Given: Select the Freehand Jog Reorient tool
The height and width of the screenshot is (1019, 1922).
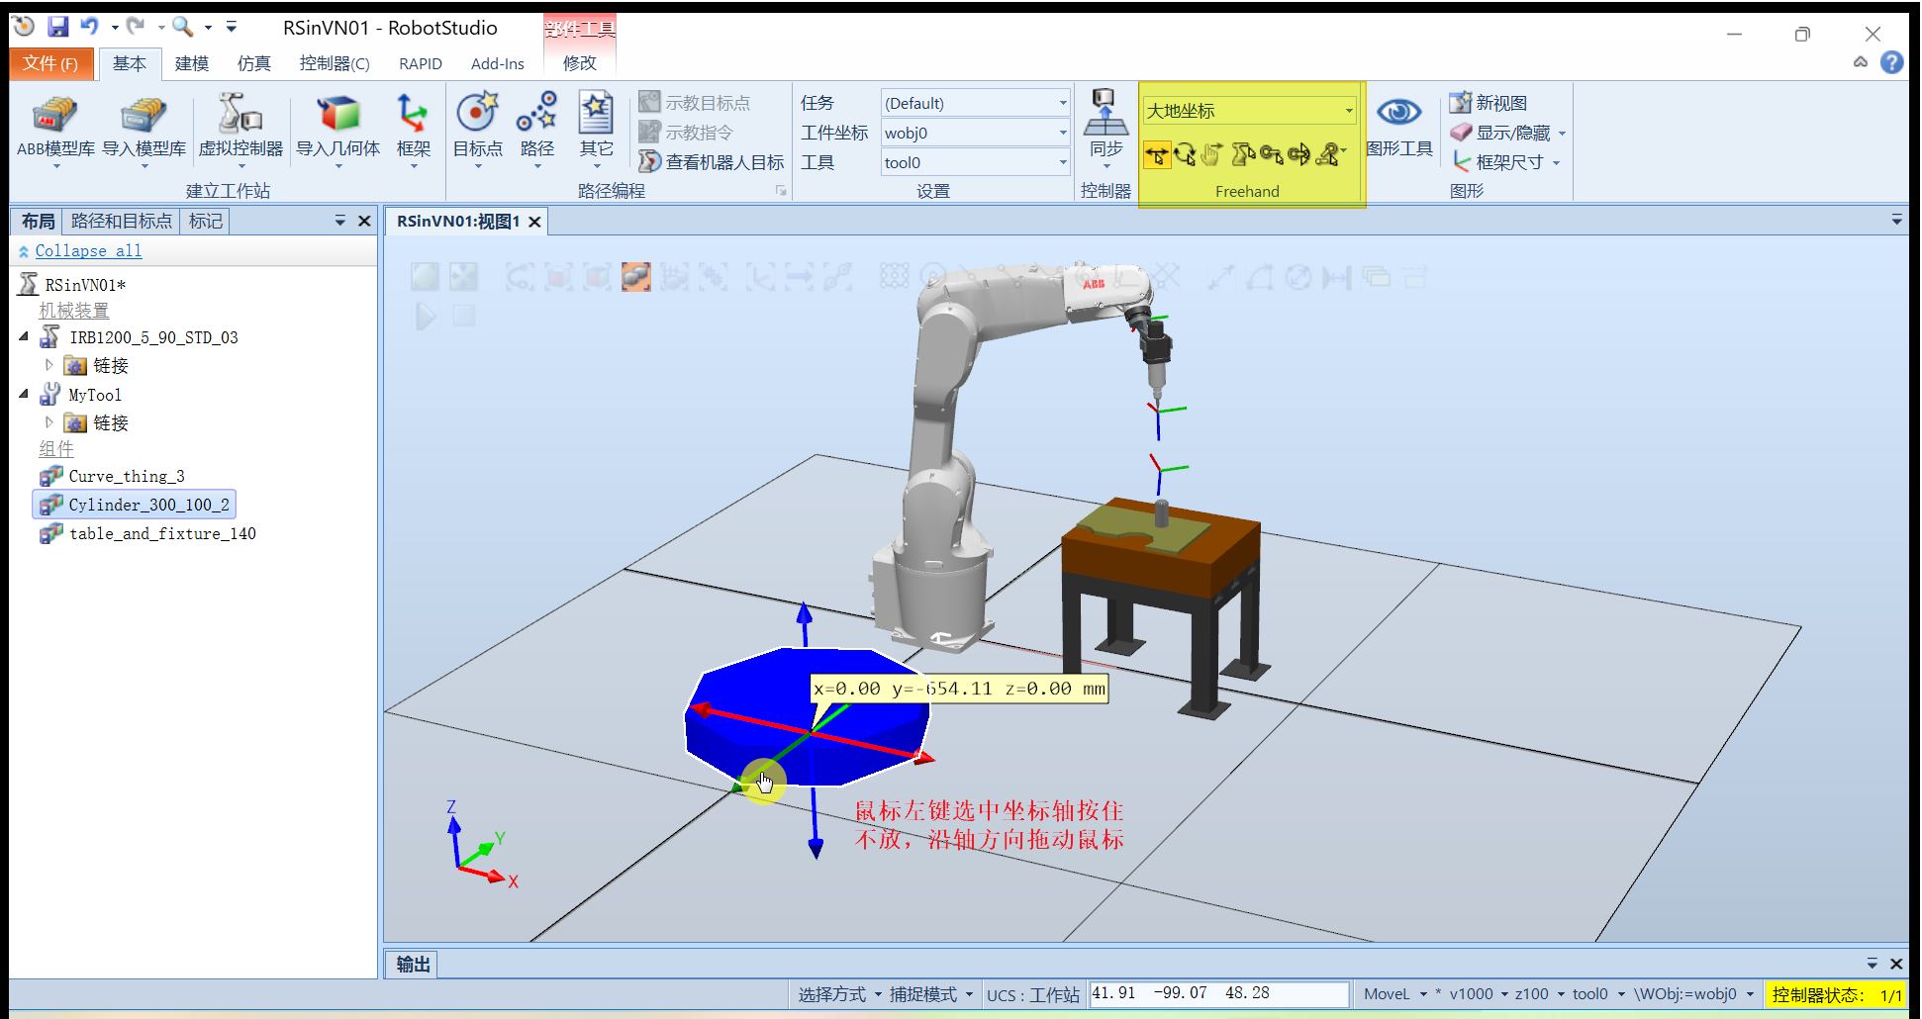Looking at the screenshot, I should (1298, 154).
